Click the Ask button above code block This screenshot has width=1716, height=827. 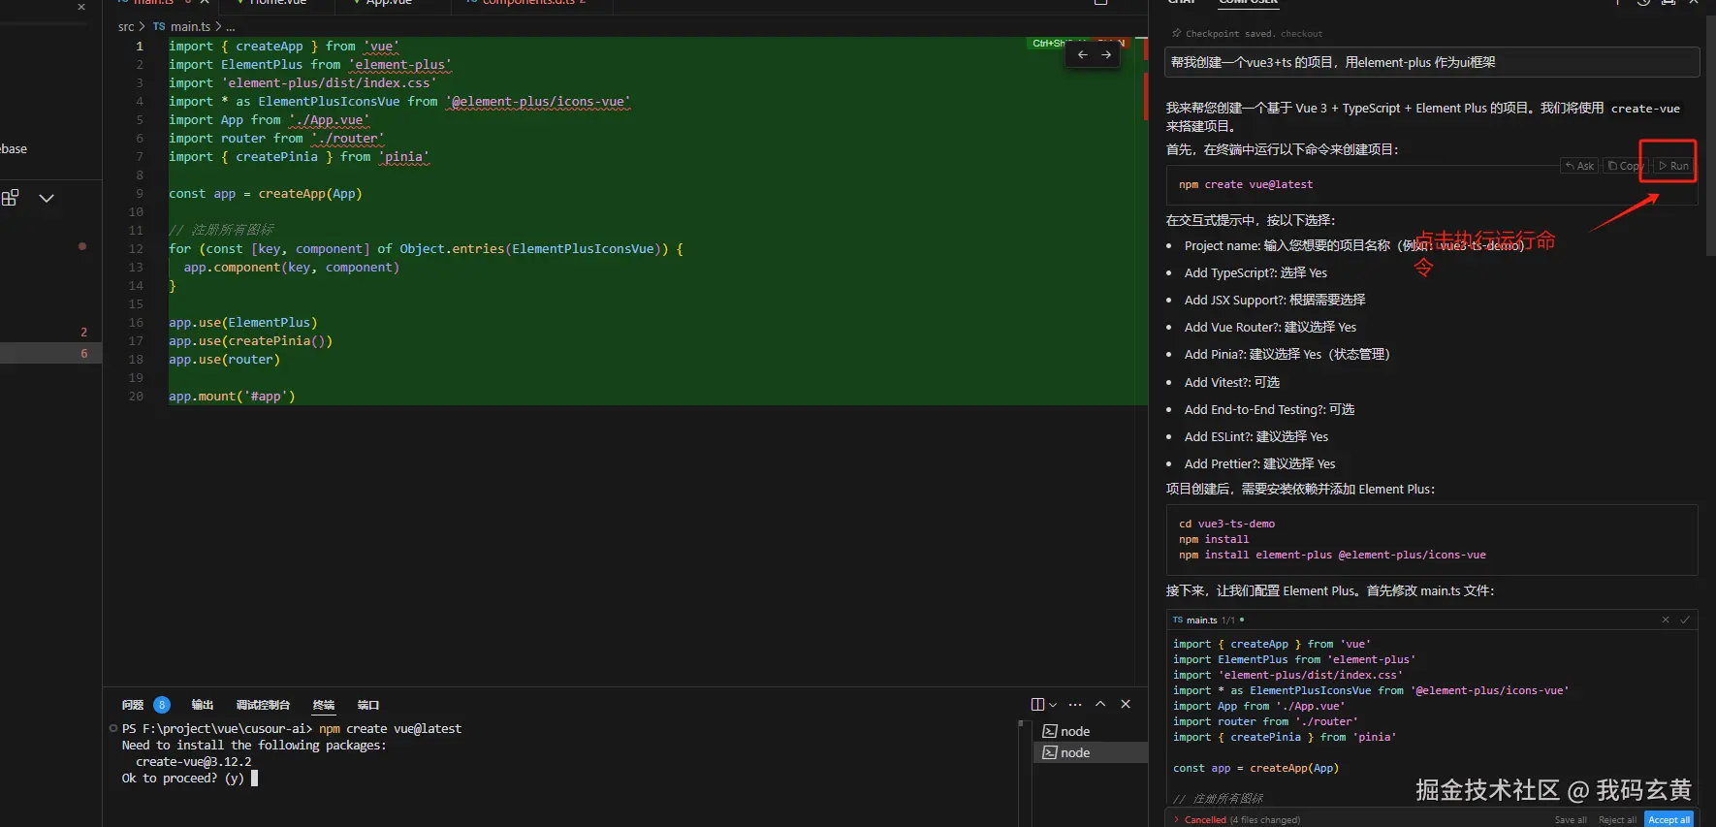(1579, 166)
